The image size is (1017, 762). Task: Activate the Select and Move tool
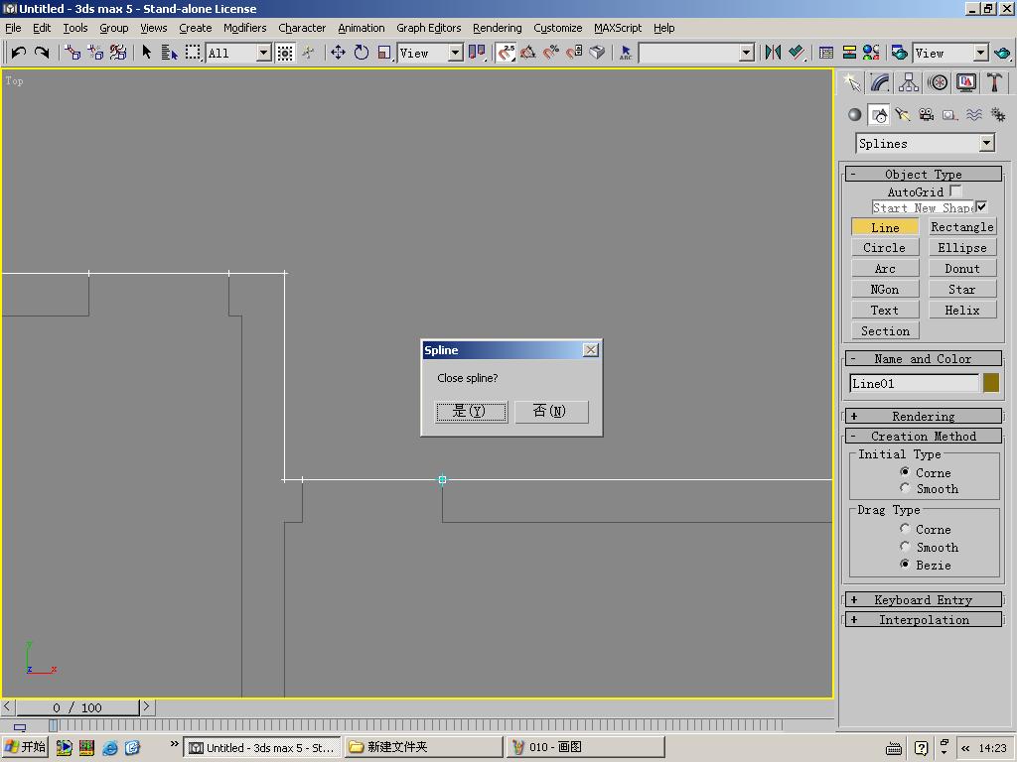tap(338, 53)
